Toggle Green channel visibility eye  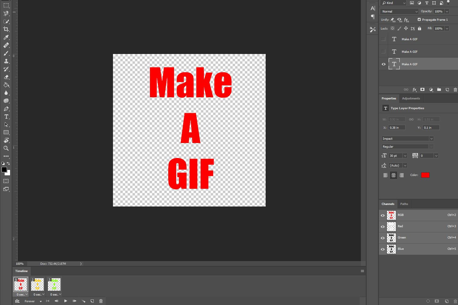pyautogui.click(x=383, y=238)
